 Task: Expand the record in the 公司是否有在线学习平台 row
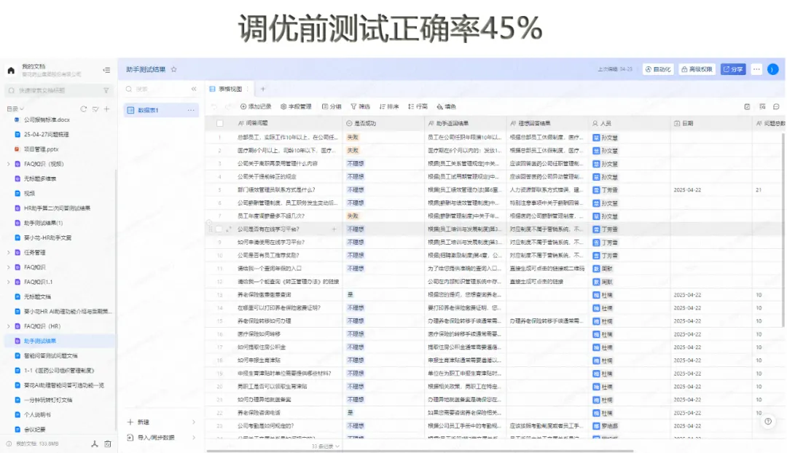click(x=229, y=229)
